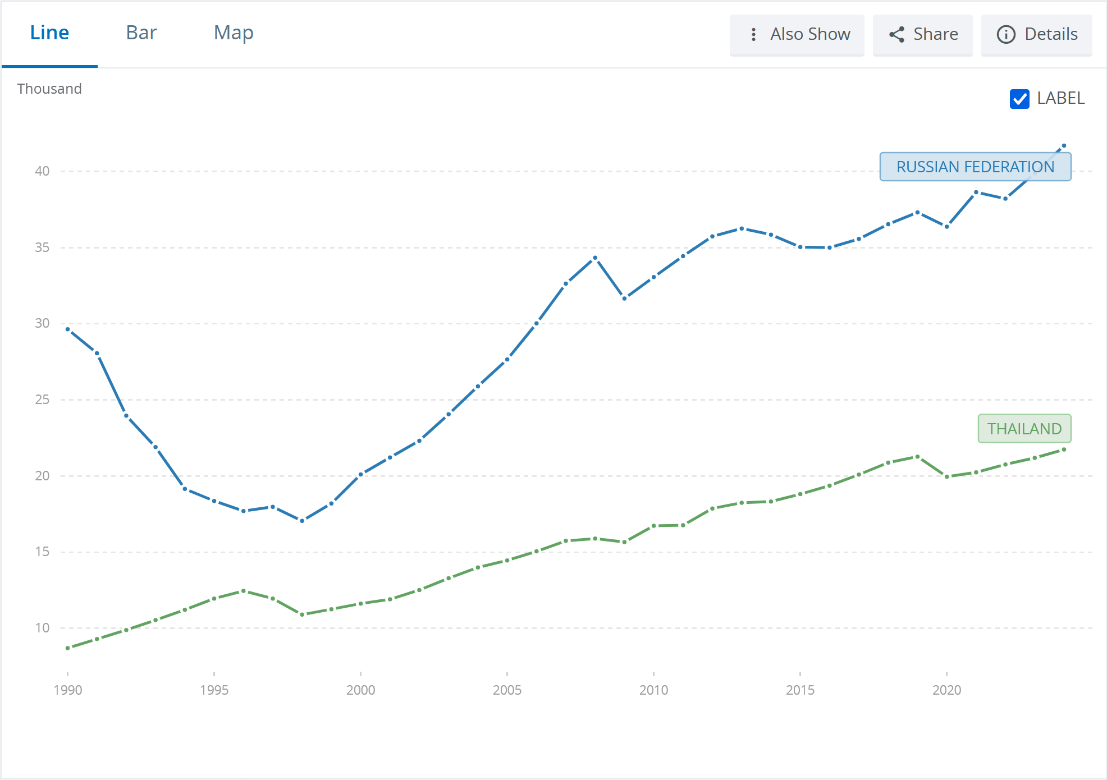Click the Thailand series label
The height and width of the screenshot is (780, 1107).
(1024, 429)
